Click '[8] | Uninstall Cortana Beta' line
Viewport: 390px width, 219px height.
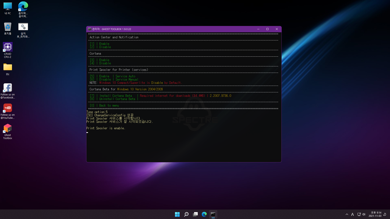point(112,99)
